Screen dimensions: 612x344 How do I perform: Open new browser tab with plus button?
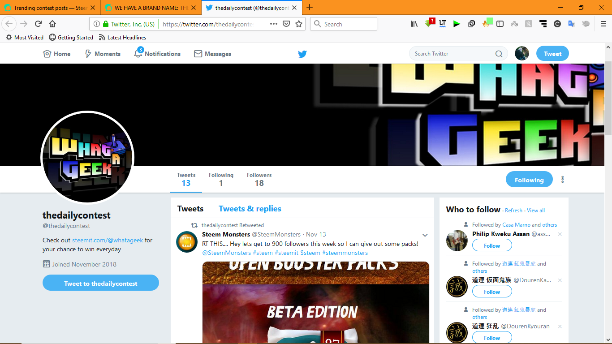[310, 7]
